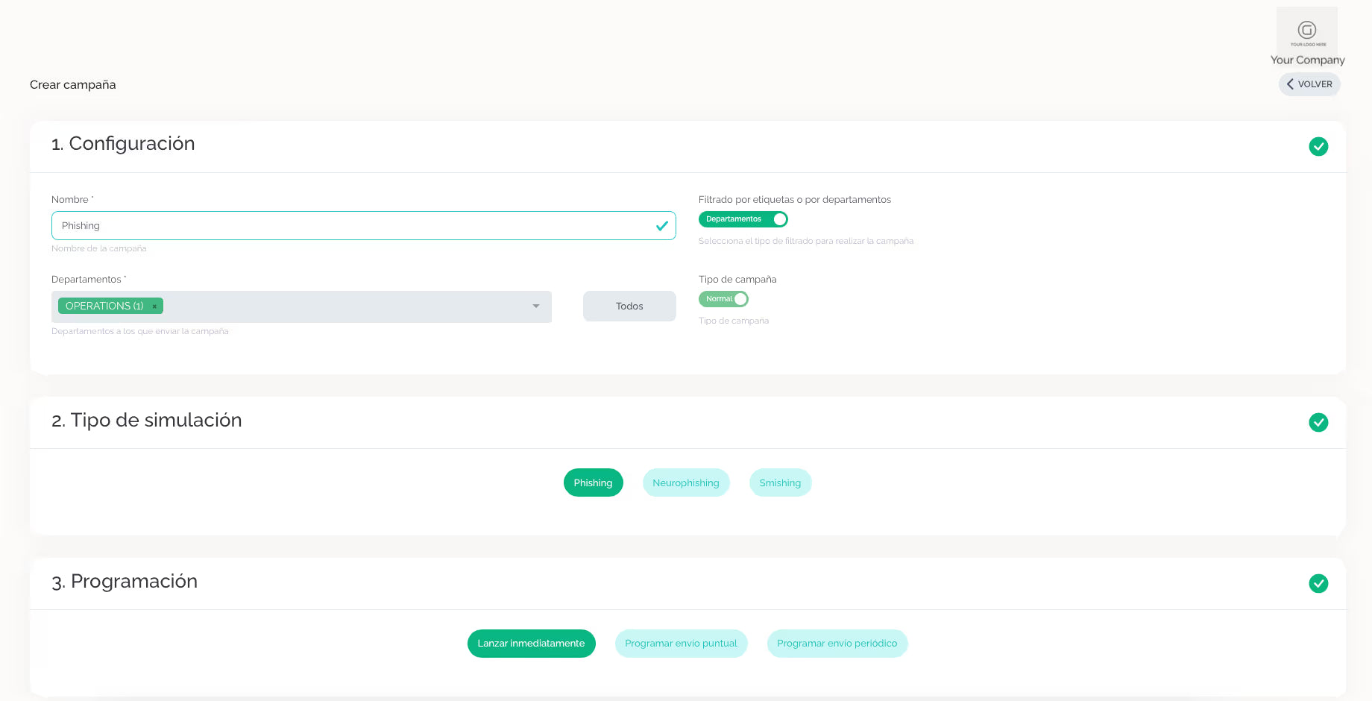The image size is (1372, 701).
Task: Click the validation tick in Nombre field
Action: click(x=661, y=226)
